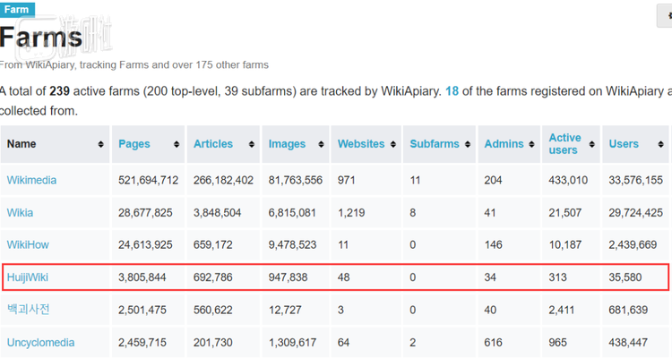
Task: Toggle sorting with the Images column arrows
Action: [323, 144]
